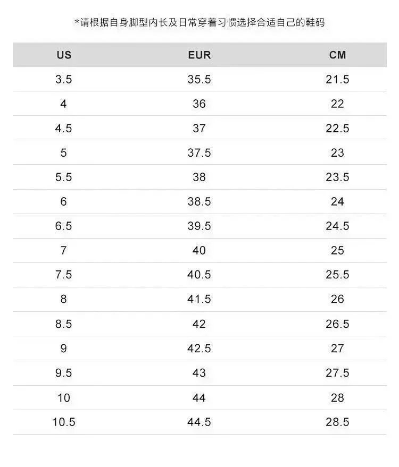Screen dimensions: 399x467
Task: Click US size 10.5 cell
Action: coord(63,422)
